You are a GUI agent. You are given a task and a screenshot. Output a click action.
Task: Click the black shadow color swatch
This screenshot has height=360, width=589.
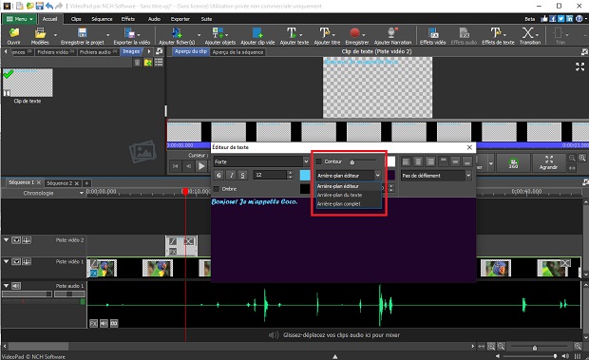305,189
